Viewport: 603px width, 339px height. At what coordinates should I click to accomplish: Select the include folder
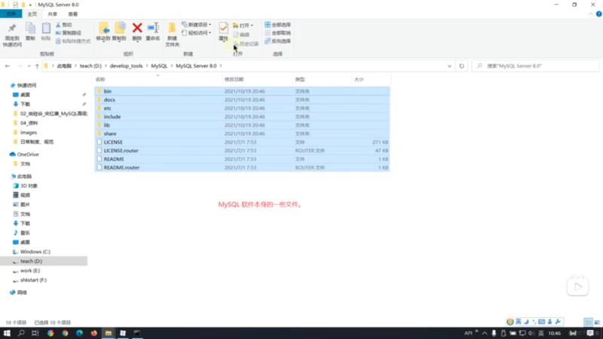242,117
